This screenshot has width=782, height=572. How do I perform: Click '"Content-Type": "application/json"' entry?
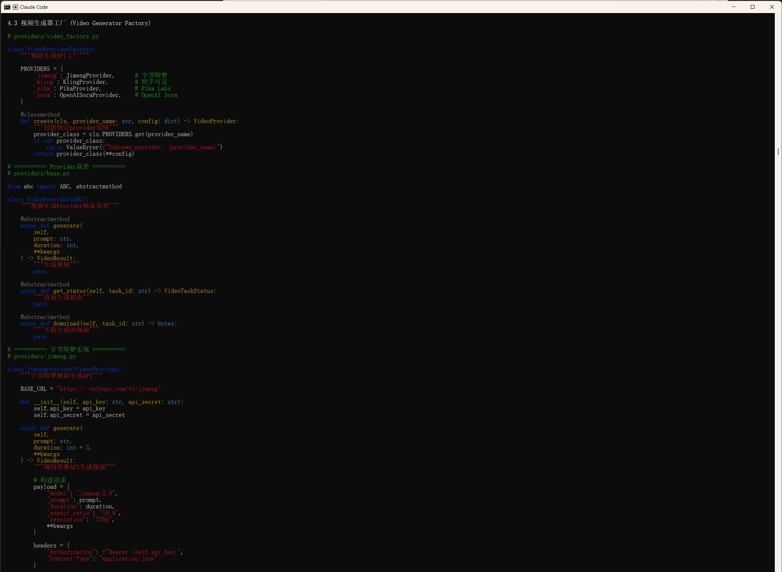[102, 559]
